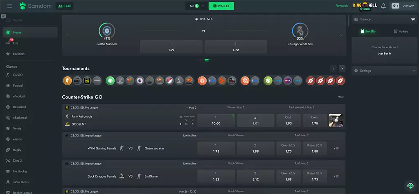Open notifications bell
419x194 pixels.
[383, 6]
